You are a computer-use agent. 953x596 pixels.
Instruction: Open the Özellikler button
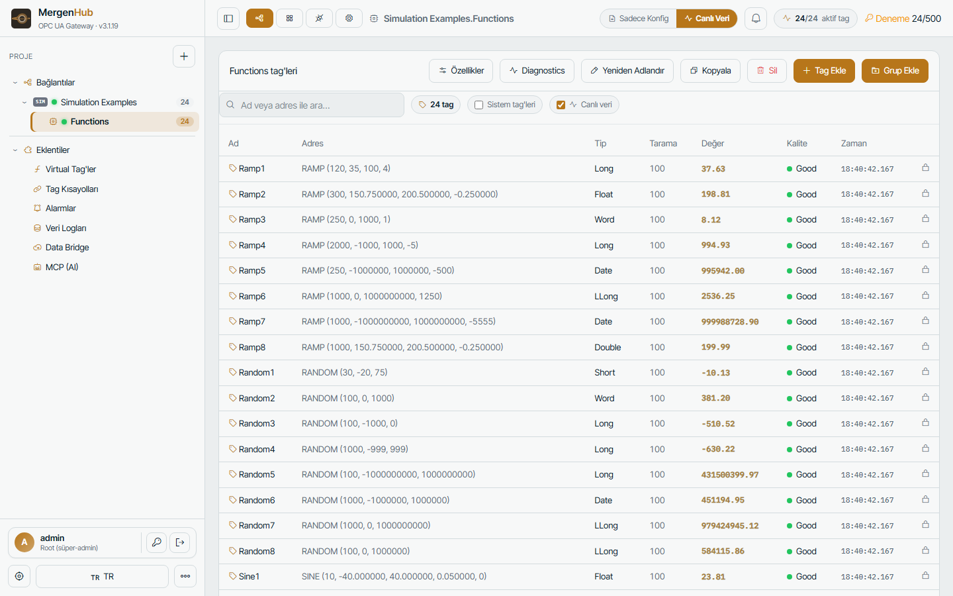pyautogui.click(x=461, y=71)
